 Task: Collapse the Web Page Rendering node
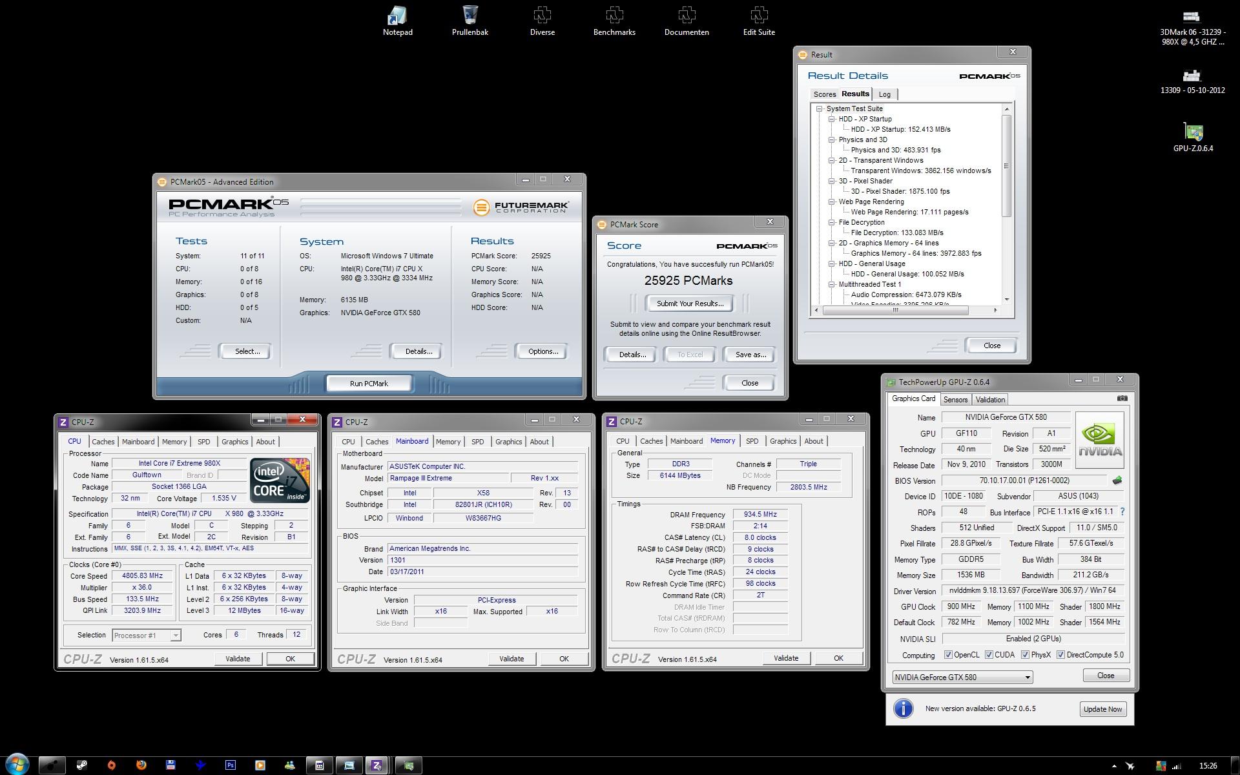[832, 202]
